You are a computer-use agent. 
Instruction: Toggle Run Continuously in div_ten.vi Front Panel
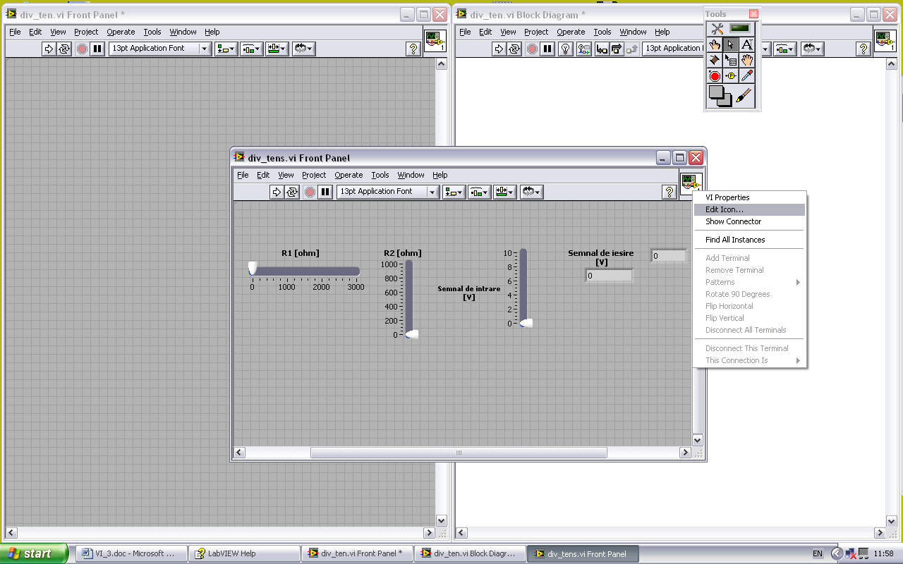(x=64, y=49)
